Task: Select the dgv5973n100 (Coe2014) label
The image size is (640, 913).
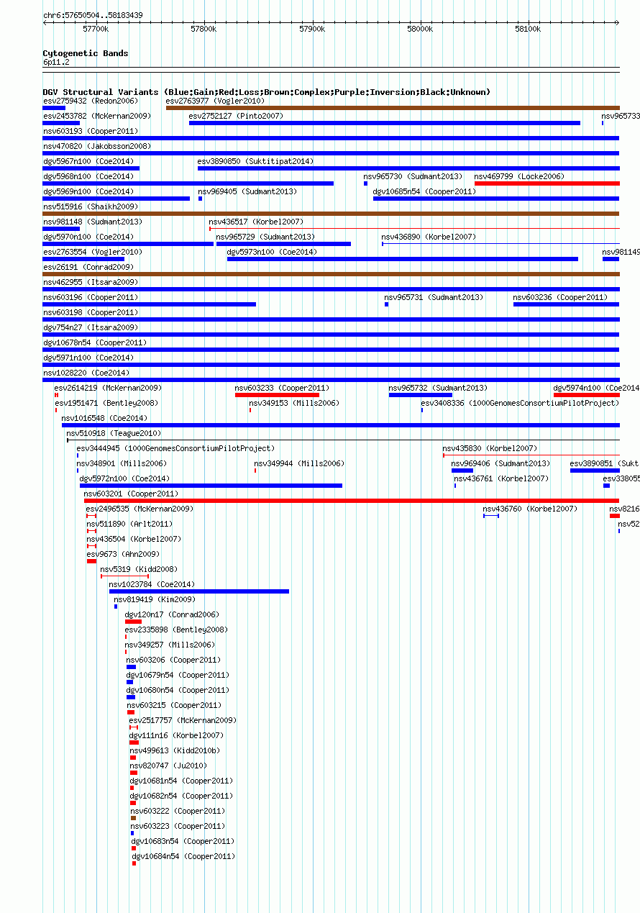Action: pyautogui.click(x=272, y=252)
